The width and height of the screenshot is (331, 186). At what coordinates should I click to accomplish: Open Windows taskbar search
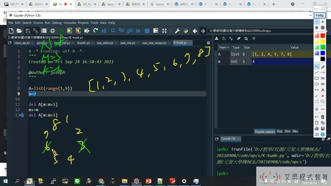pyautogui.click(x=17, y=181)
